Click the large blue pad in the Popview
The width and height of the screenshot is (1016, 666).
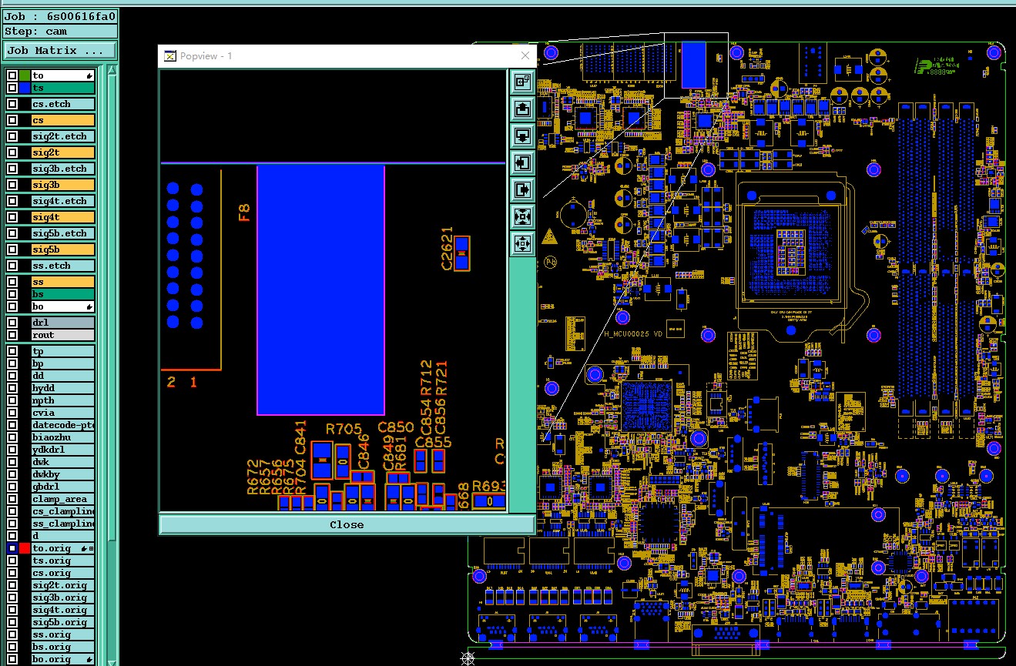coord(320,289)
